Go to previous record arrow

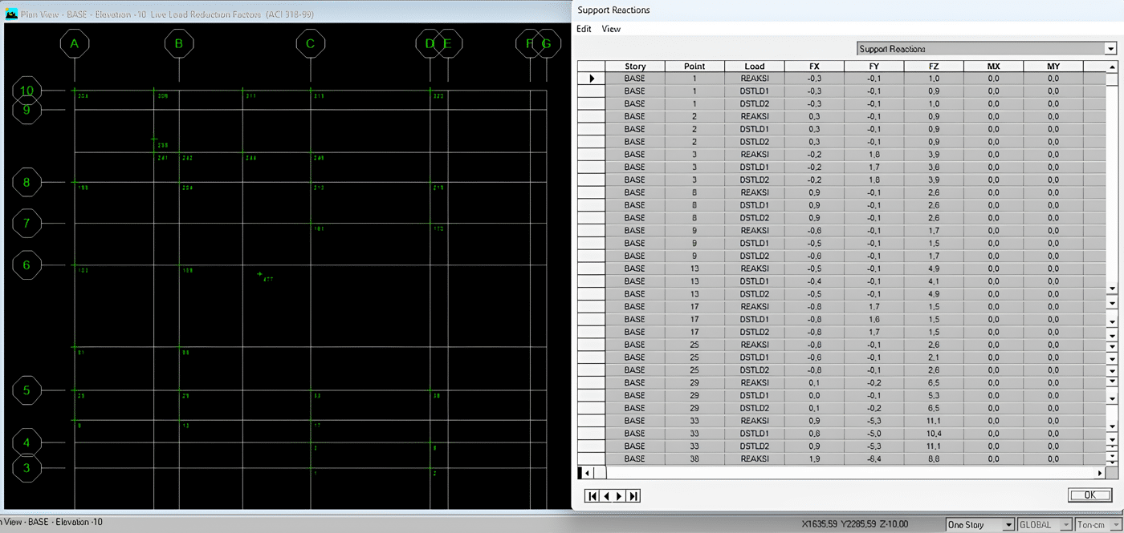(x=606, y=496)
